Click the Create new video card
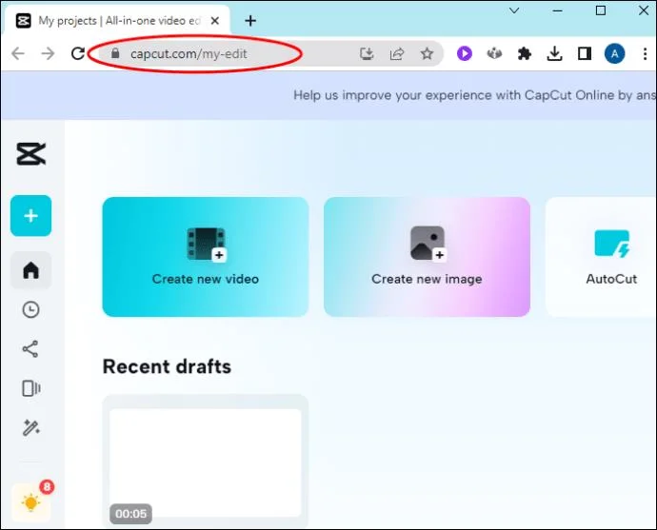 206,257
